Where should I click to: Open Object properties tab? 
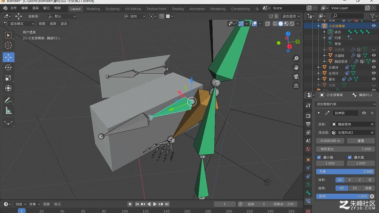pos(308,160)
